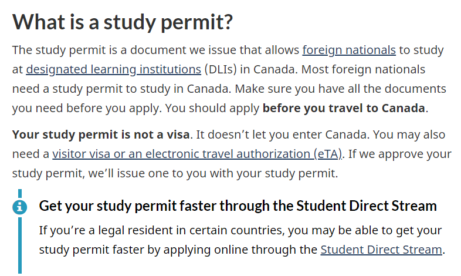Click the Get your study permit faster heading

(238, 206)
